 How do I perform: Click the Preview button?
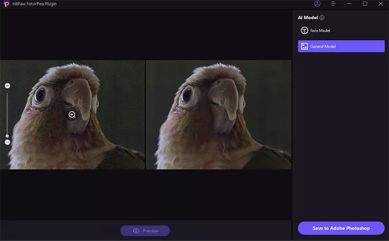click(x=145, y=231)
